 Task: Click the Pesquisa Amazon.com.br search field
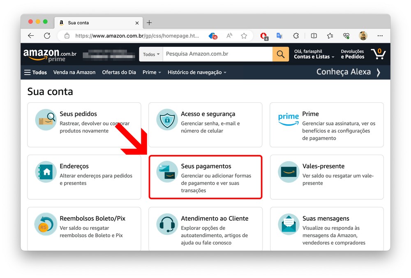(x=217, y=54)
